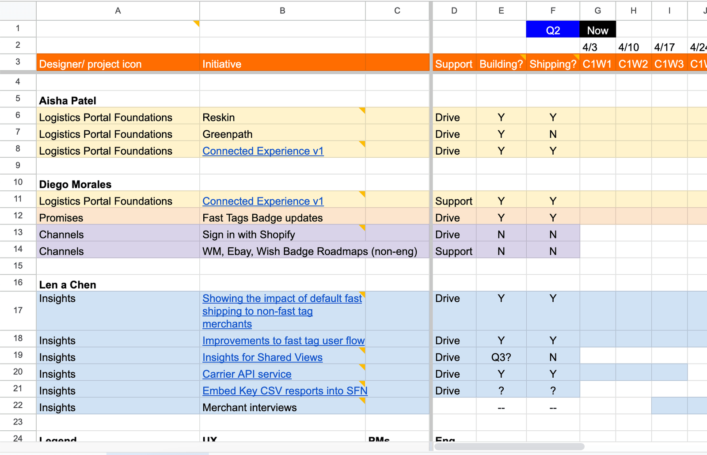Click note triangle on Insights for Shared Views

(362, 351)
